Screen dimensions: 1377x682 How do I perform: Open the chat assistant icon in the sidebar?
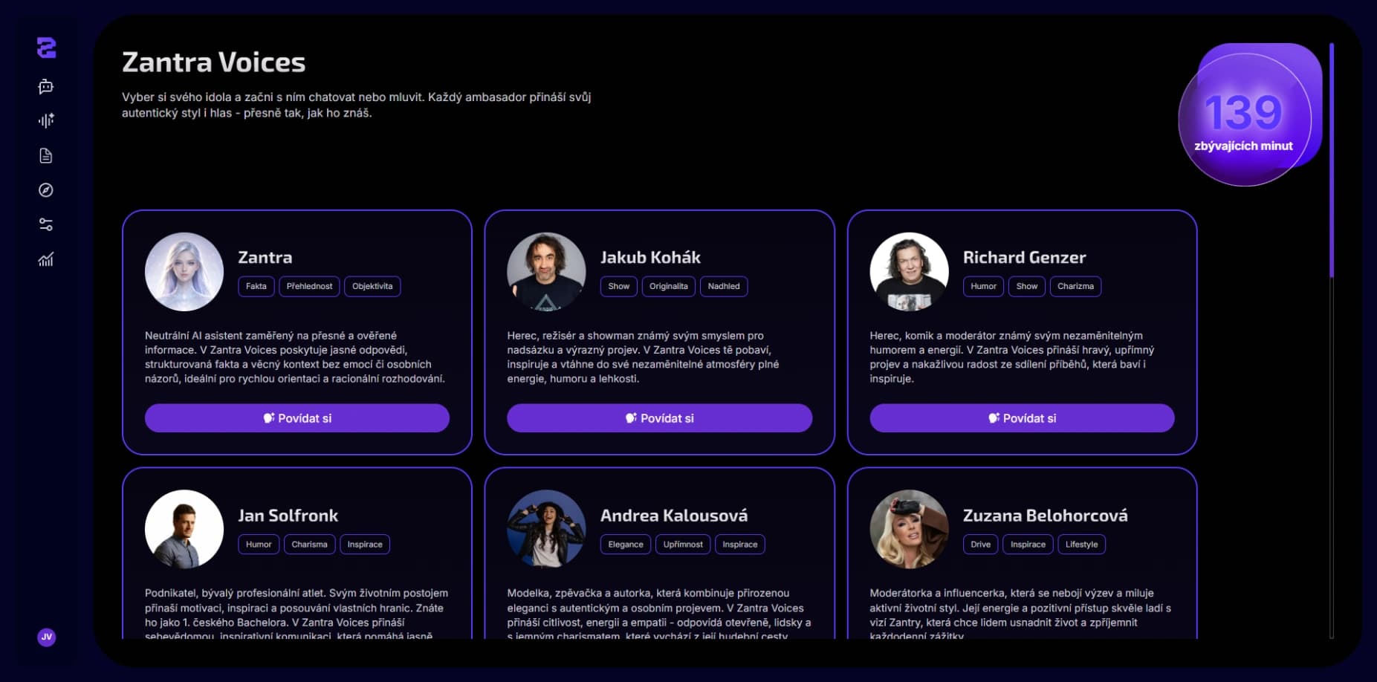pyautogui.click(x=46, y=87)
